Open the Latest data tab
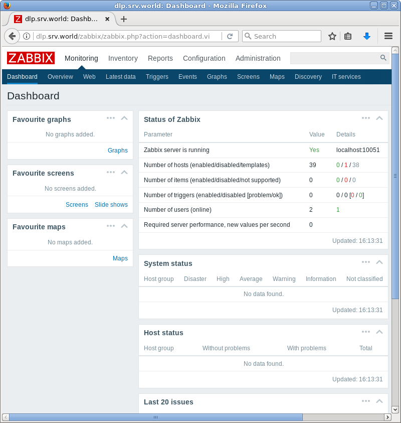 pos(121,77)
